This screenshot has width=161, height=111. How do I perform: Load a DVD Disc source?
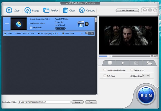13,10
